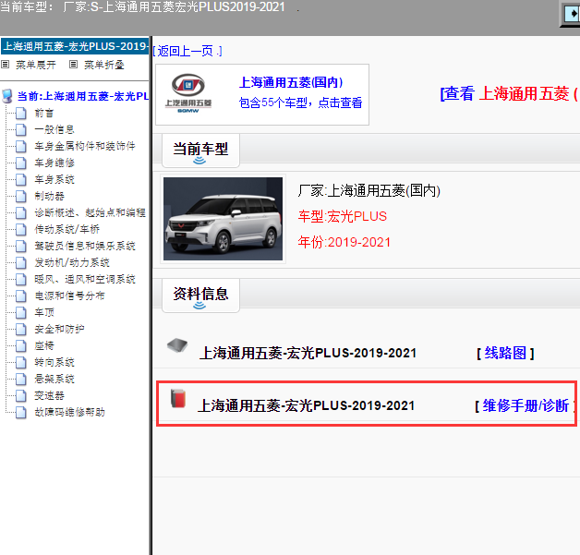Go back via 返回上一页 link
The image size is (580, 555).
click(x=187, y=51)
